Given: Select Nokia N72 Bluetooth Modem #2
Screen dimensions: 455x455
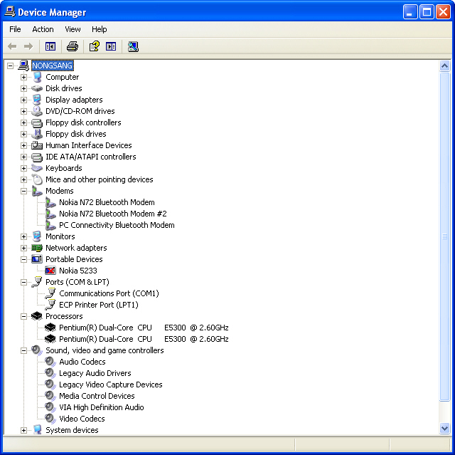Looking at the screenshot, I should [113, 214].
